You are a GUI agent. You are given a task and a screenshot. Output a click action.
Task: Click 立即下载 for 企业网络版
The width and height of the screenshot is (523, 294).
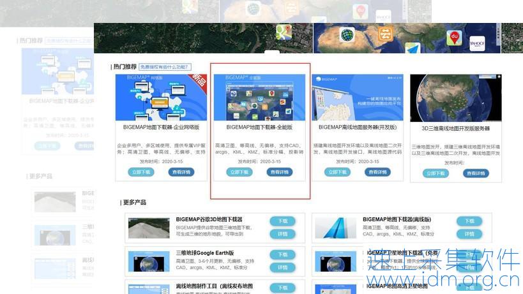pos(141,172)
